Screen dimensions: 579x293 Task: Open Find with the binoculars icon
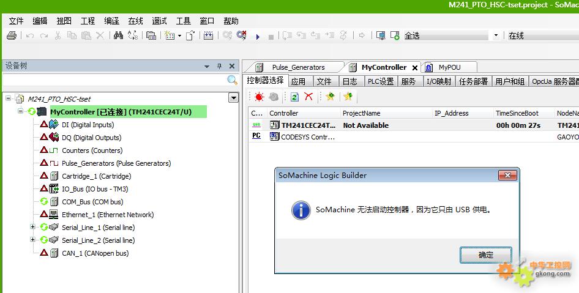[x=118, y=35]
